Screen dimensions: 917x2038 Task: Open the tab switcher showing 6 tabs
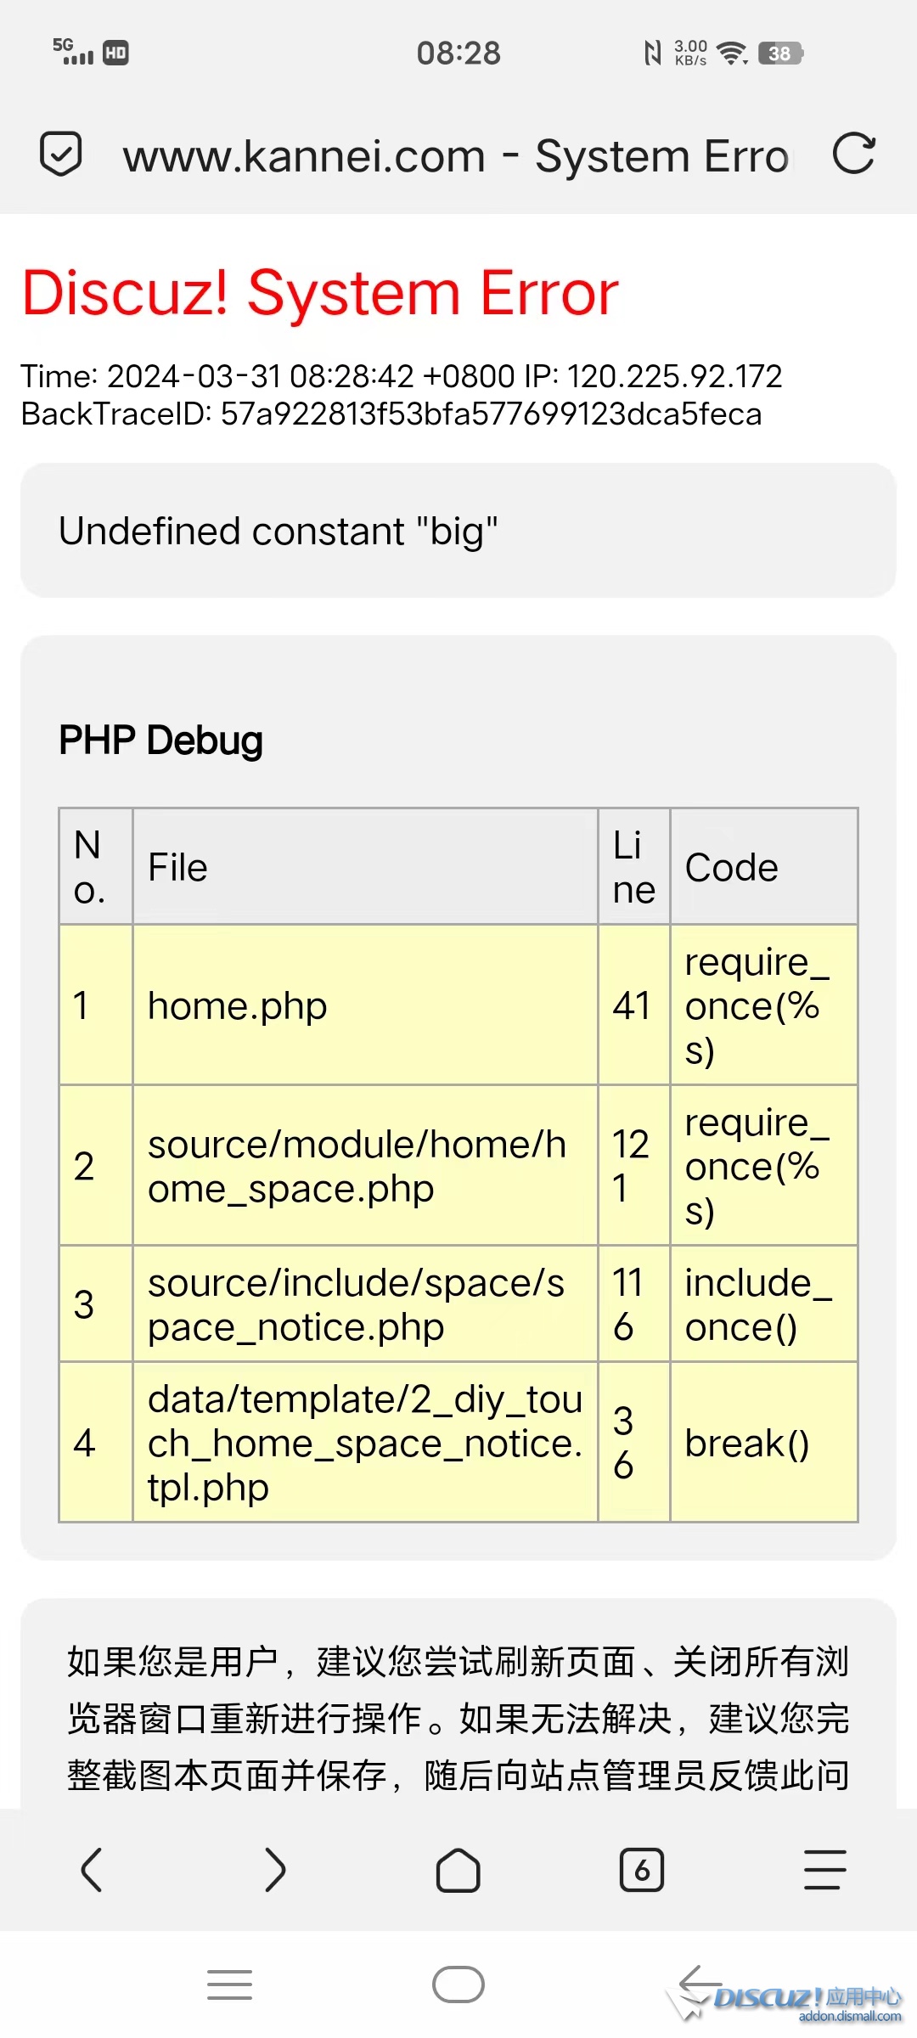[642, 1870]
